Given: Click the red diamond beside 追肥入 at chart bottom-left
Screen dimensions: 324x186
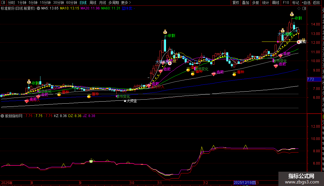Looking at the screenshot, I should click(27, 101).
